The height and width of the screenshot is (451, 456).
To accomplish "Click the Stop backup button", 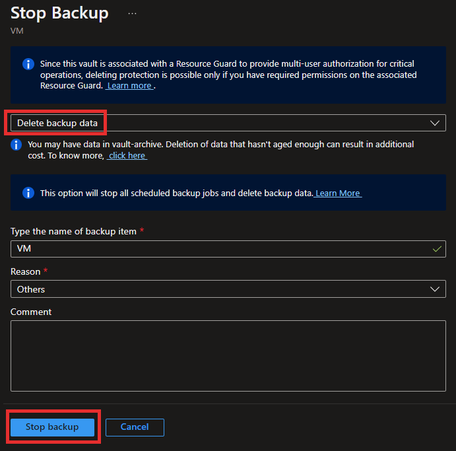I will pos(52,427).
